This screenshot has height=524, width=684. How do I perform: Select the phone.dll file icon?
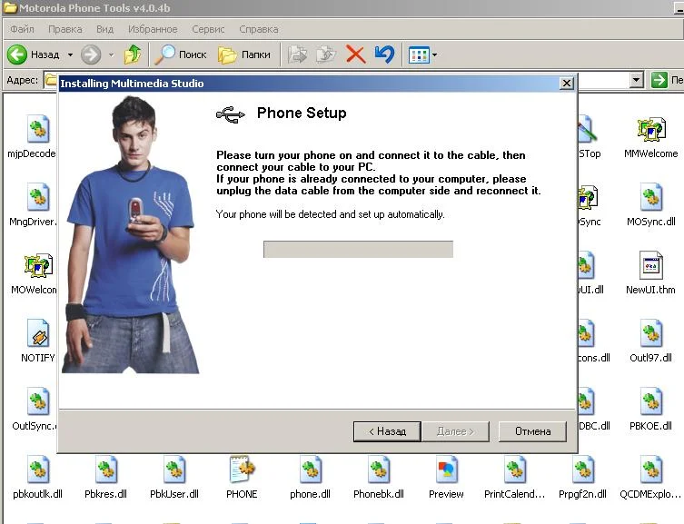point(310,470)
